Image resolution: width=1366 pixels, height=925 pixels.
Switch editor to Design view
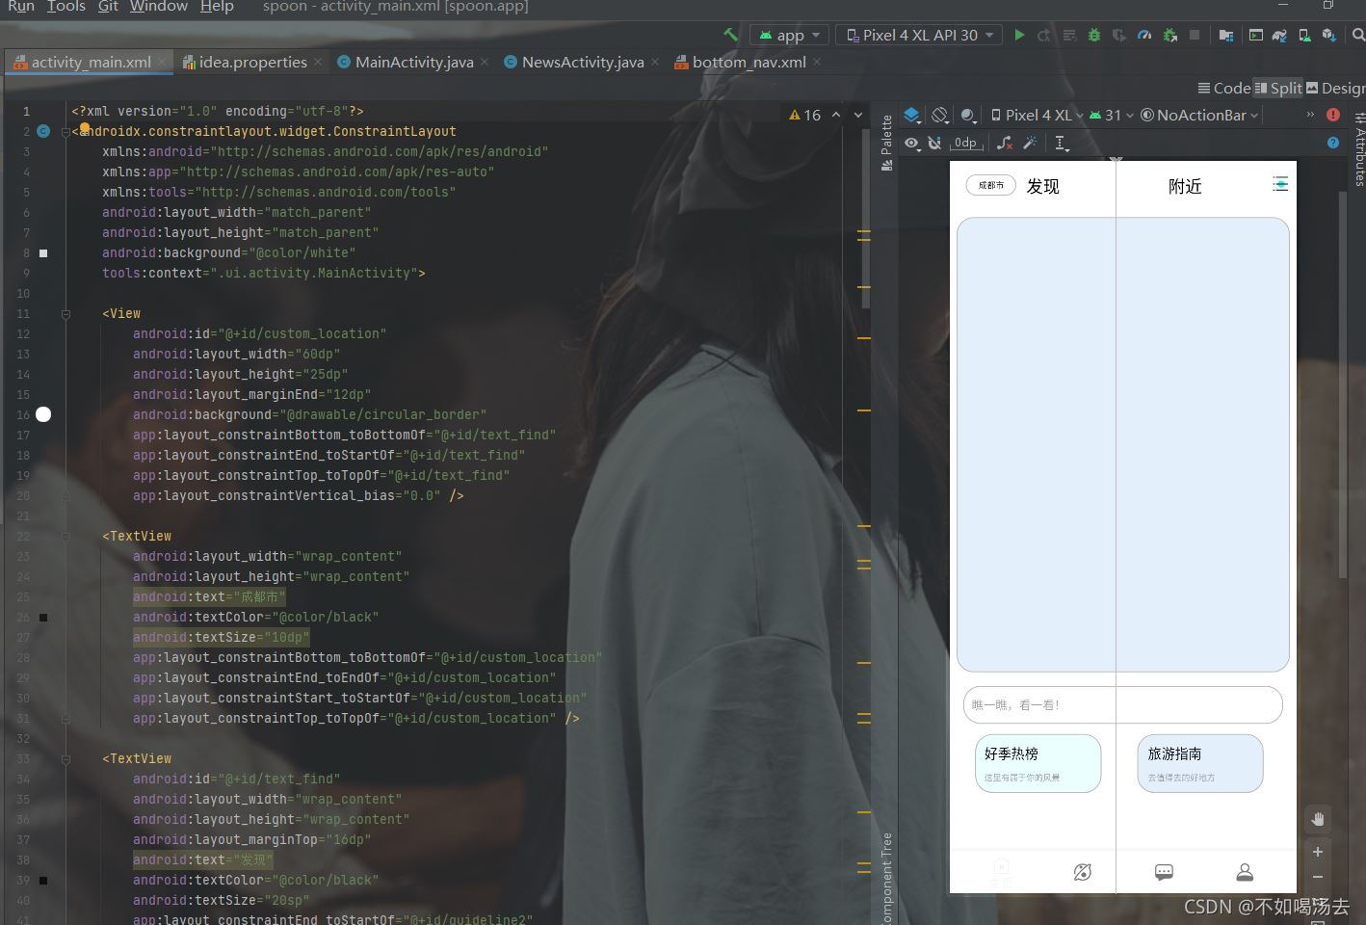[x=1335, y=88]
